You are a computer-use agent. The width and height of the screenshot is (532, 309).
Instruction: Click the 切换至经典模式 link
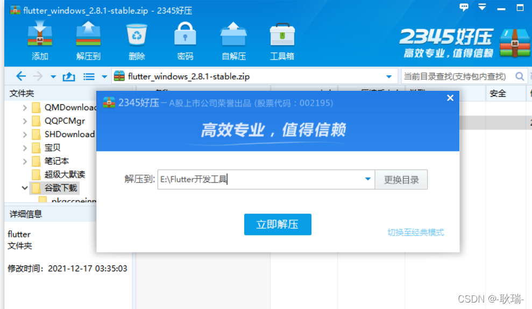416,233
